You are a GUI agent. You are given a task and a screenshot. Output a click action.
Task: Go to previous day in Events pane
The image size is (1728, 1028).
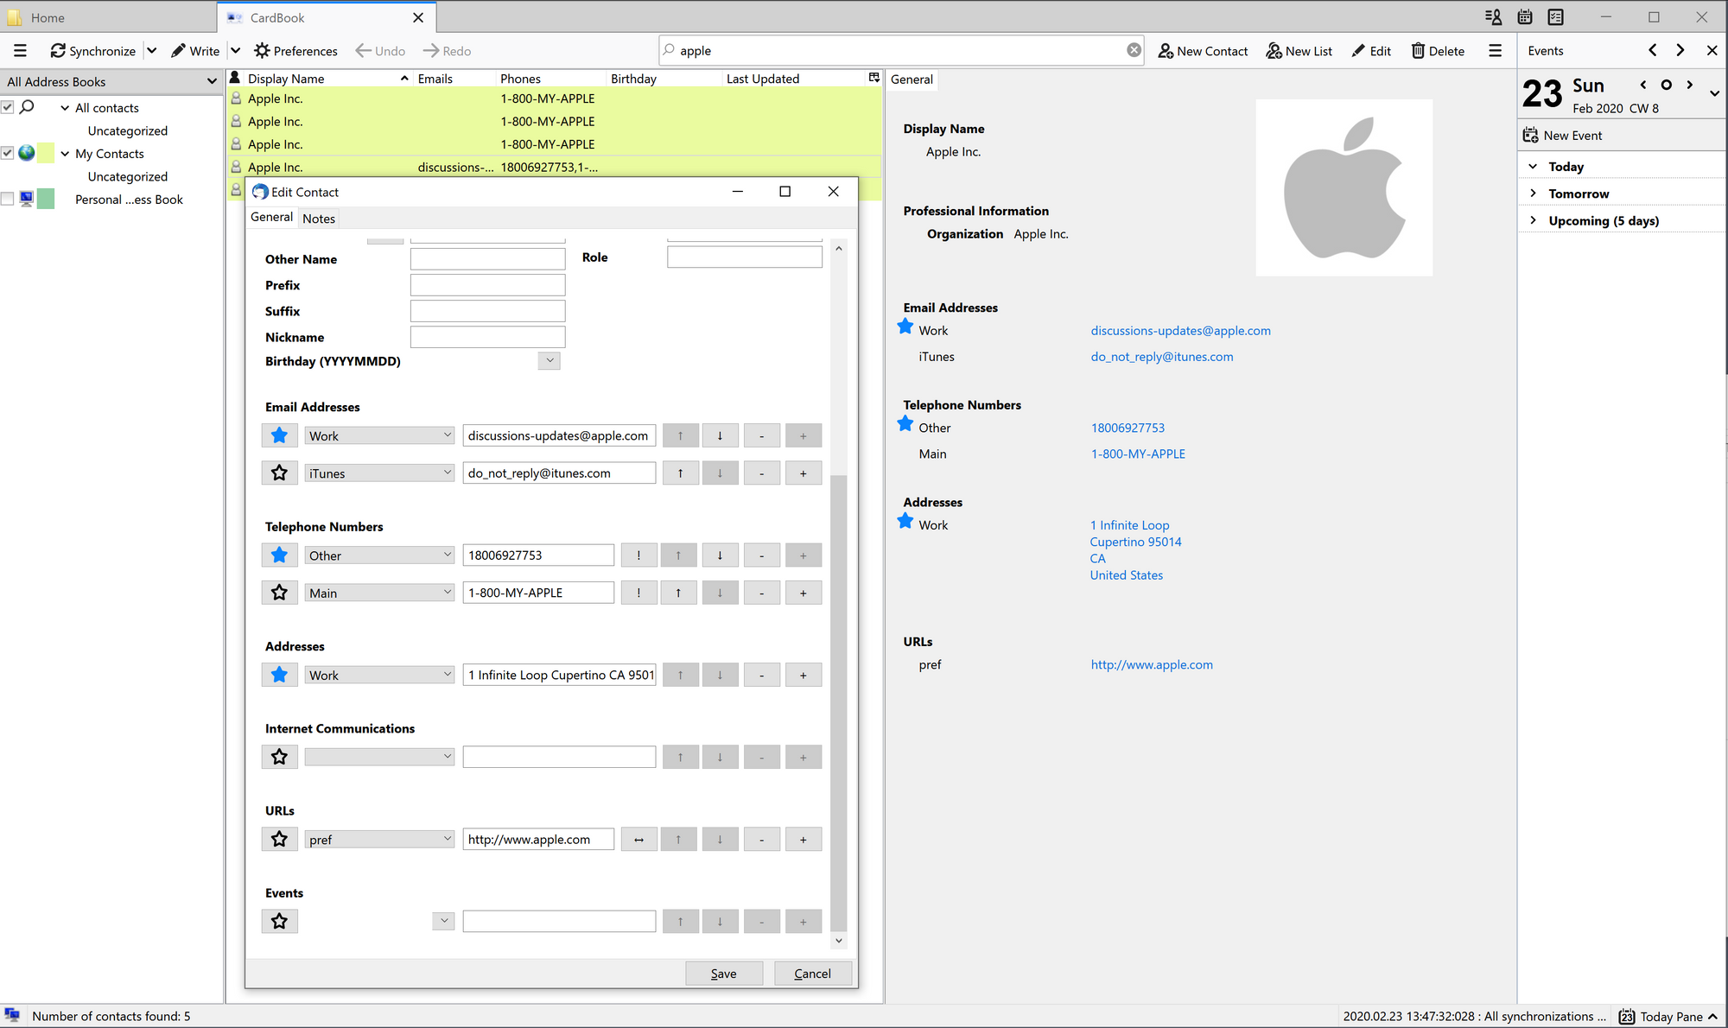click(1642, 85)
